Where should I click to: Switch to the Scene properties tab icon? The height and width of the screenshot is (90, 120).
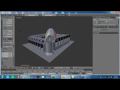point(101,27)
